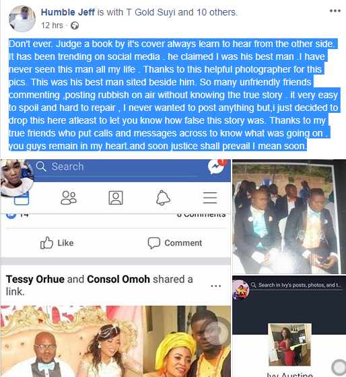Open the Ivy Austine profile screenshot
Viewport: 346px width, 377px height.
pyautogui.click(x=289, y=327)
